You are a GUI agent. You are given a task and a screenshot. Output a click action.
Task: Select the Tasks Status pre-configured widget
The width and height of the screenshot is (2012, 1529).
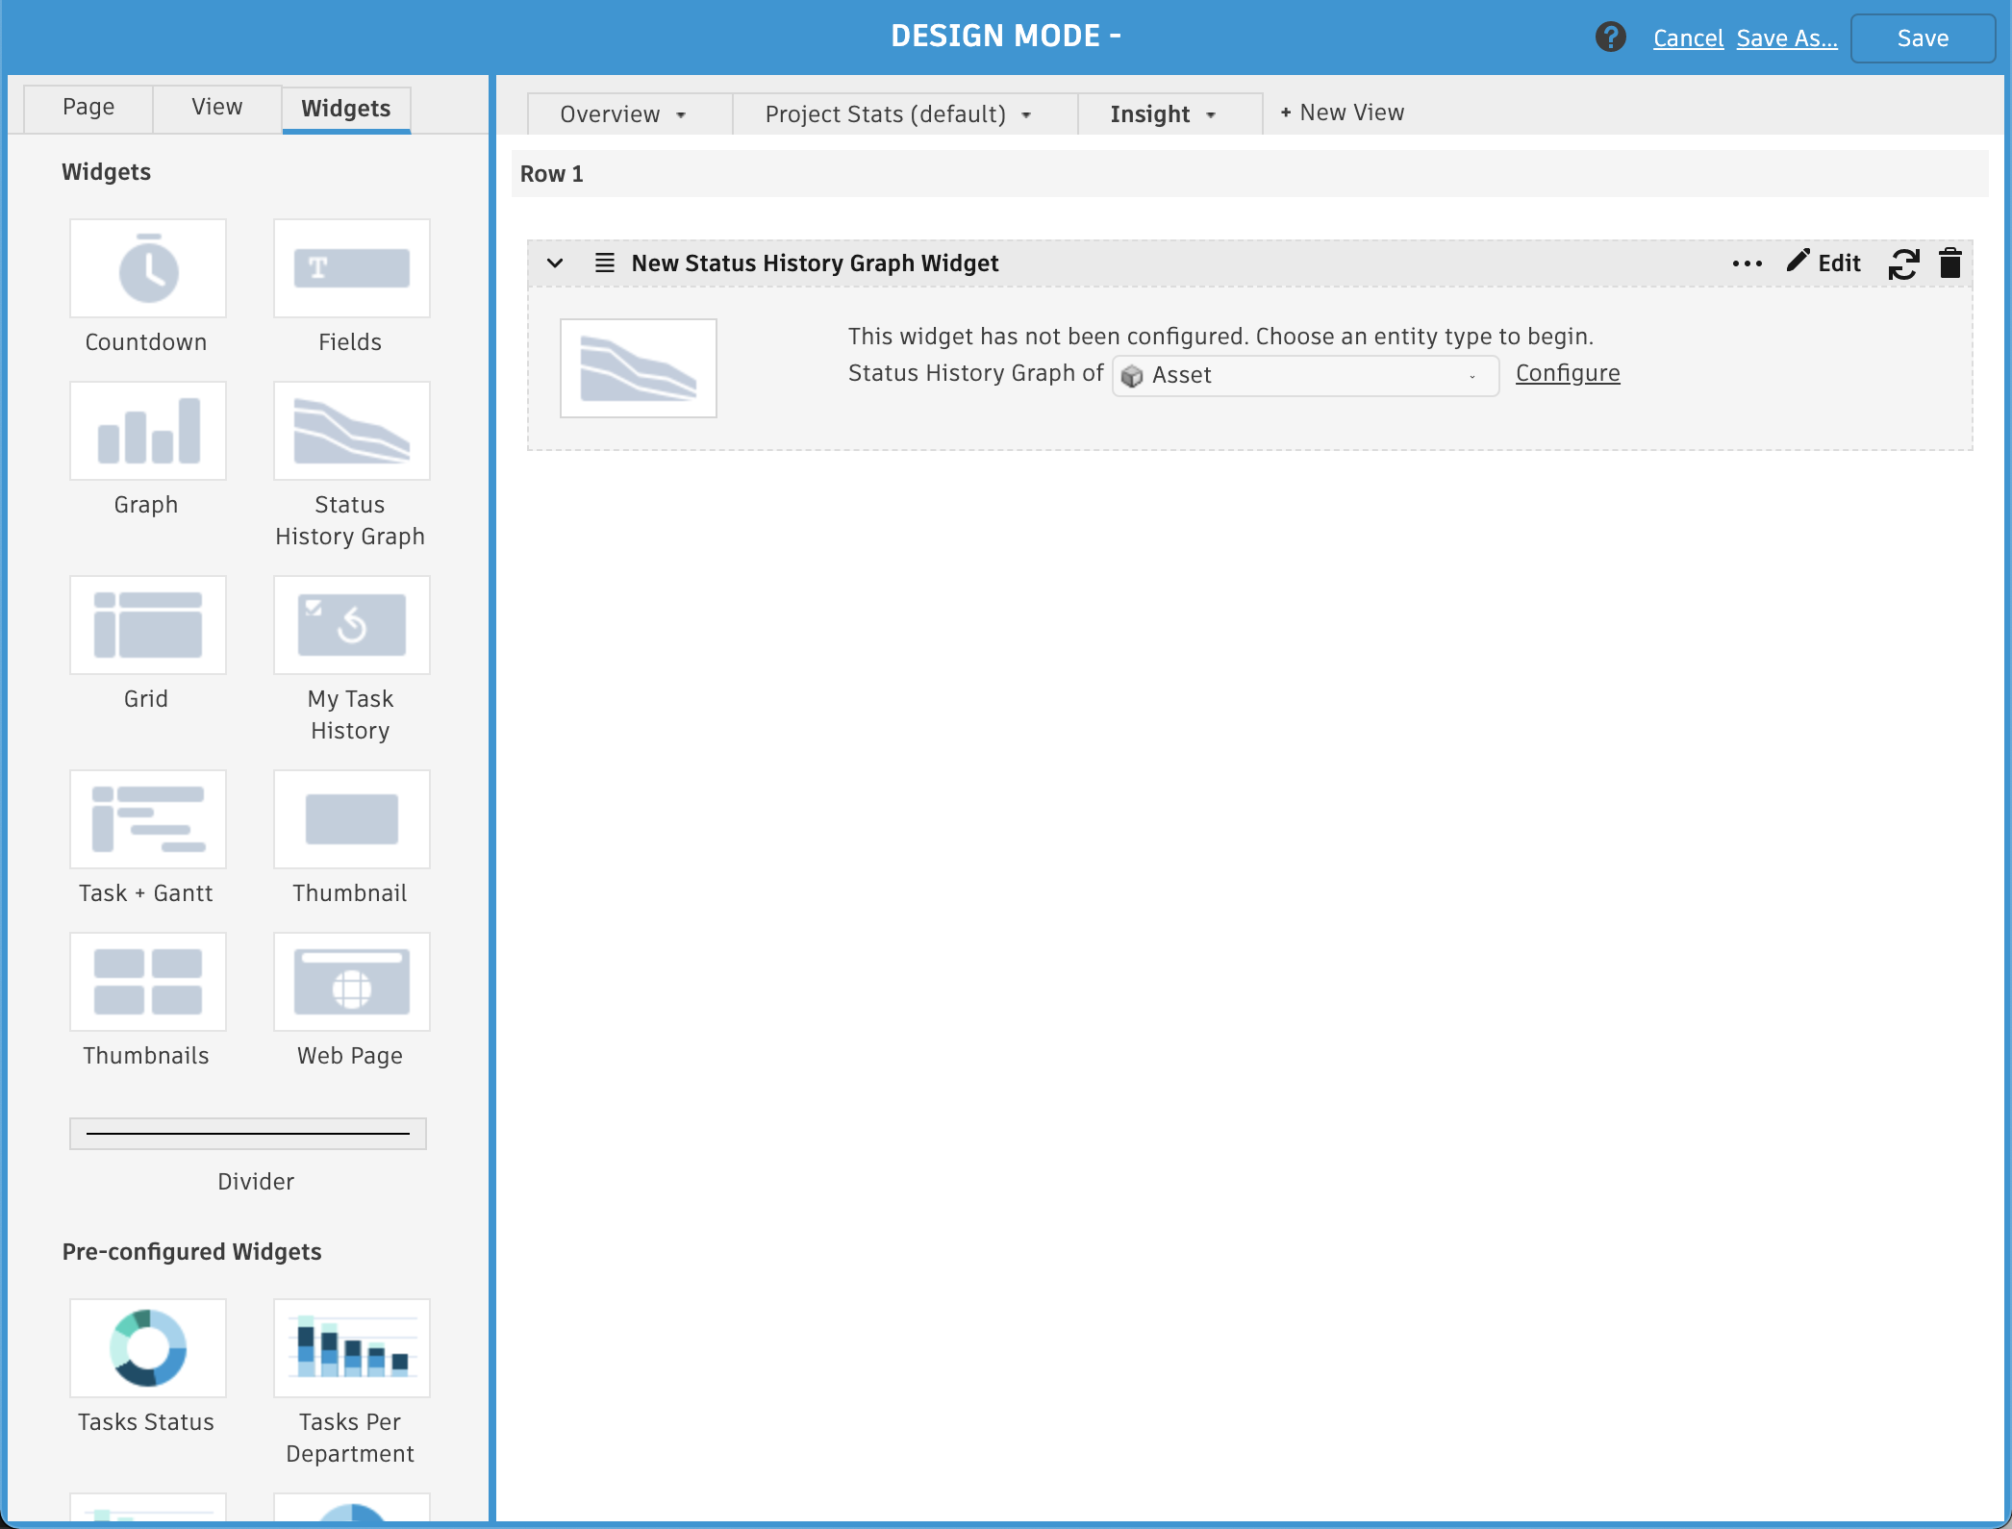pos(148,1348)
